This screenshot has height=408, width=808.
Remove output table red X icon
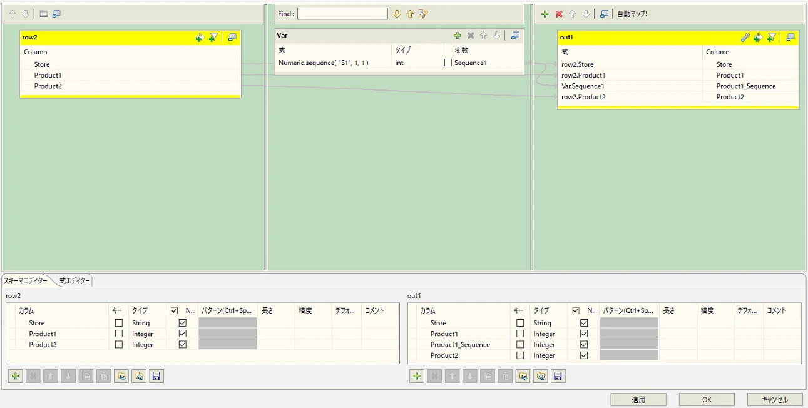click(x=559, y=14)
